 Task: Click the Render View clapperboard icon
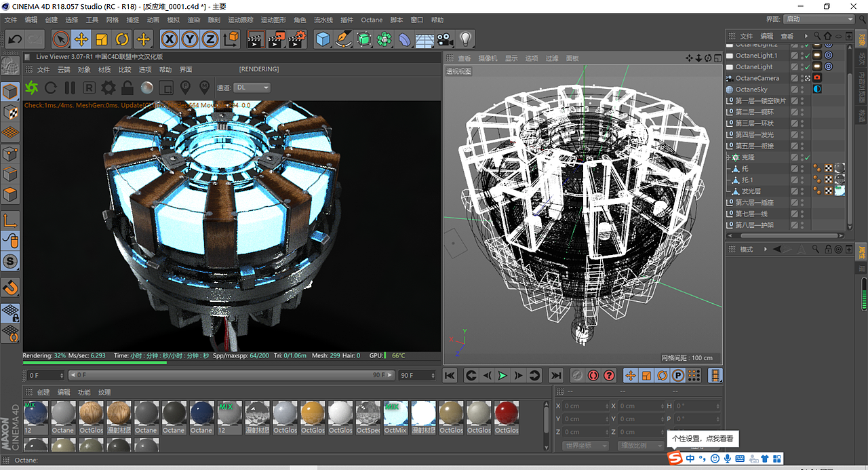tap(255, 39)
